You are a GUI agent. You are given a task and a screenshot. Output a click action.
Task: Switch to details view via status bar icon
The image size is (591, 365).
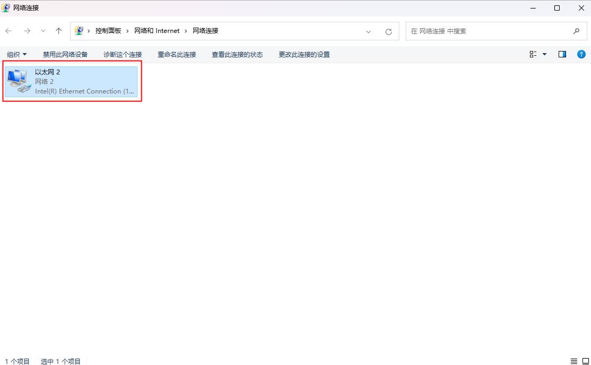click(x=573, y=361)
